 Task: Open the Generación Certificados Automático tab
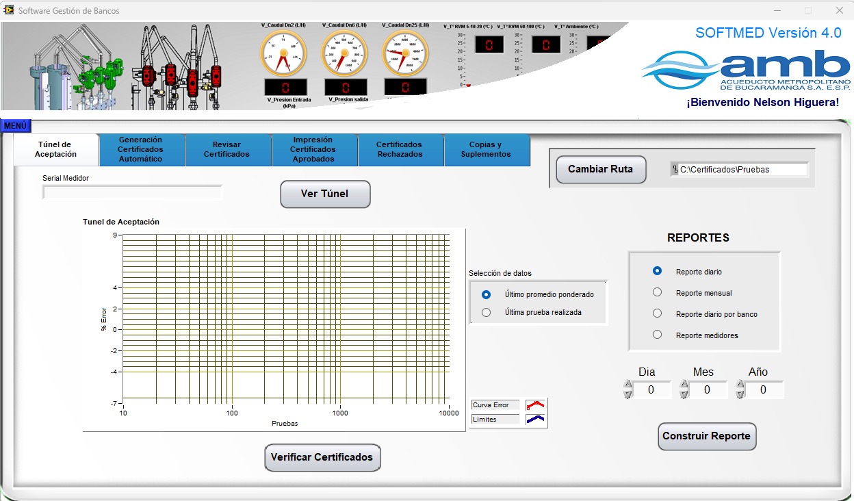(x=142, y=149)
